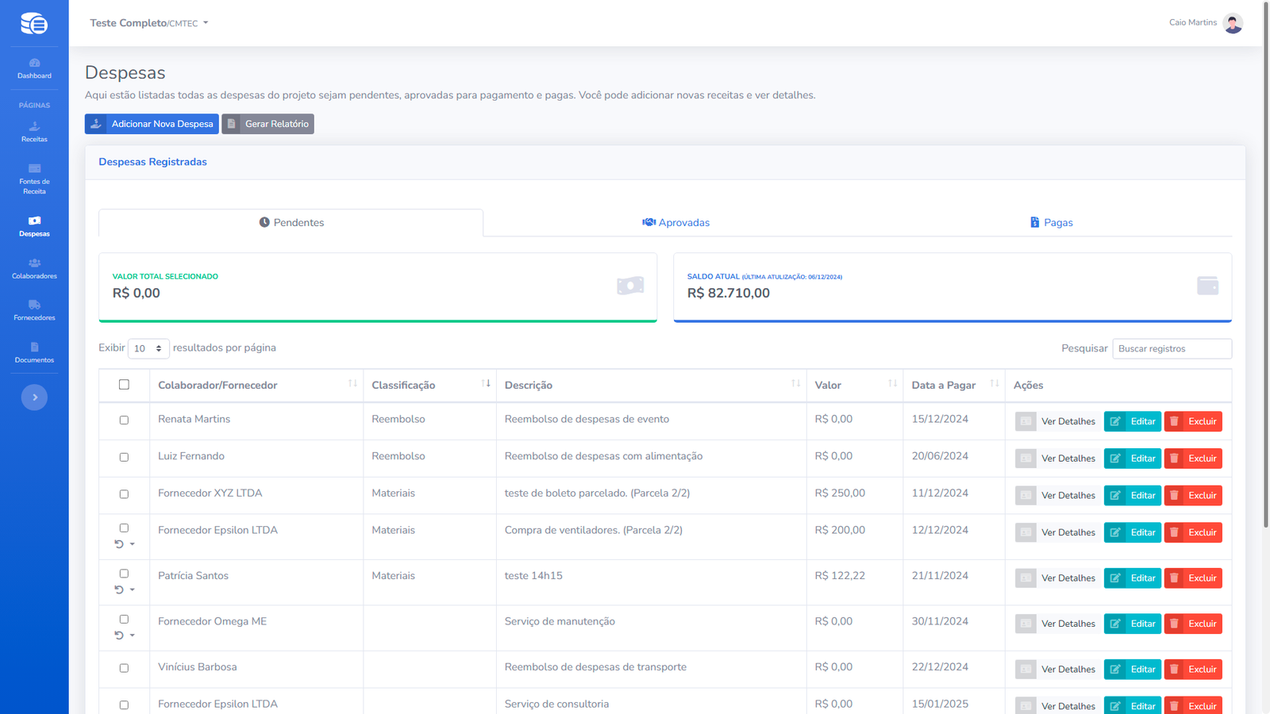Switch to the Pagas tab

coord(1051,223)
